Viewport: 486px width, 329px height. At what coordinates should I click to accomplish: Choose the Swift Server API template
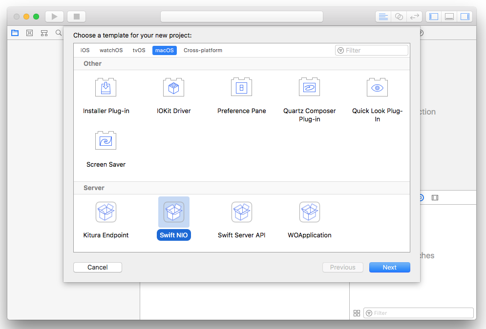241,220
